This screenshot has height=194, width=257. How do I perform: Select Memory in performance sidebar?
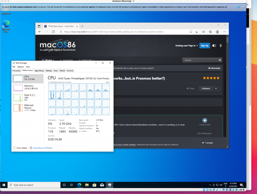point(28,88)
